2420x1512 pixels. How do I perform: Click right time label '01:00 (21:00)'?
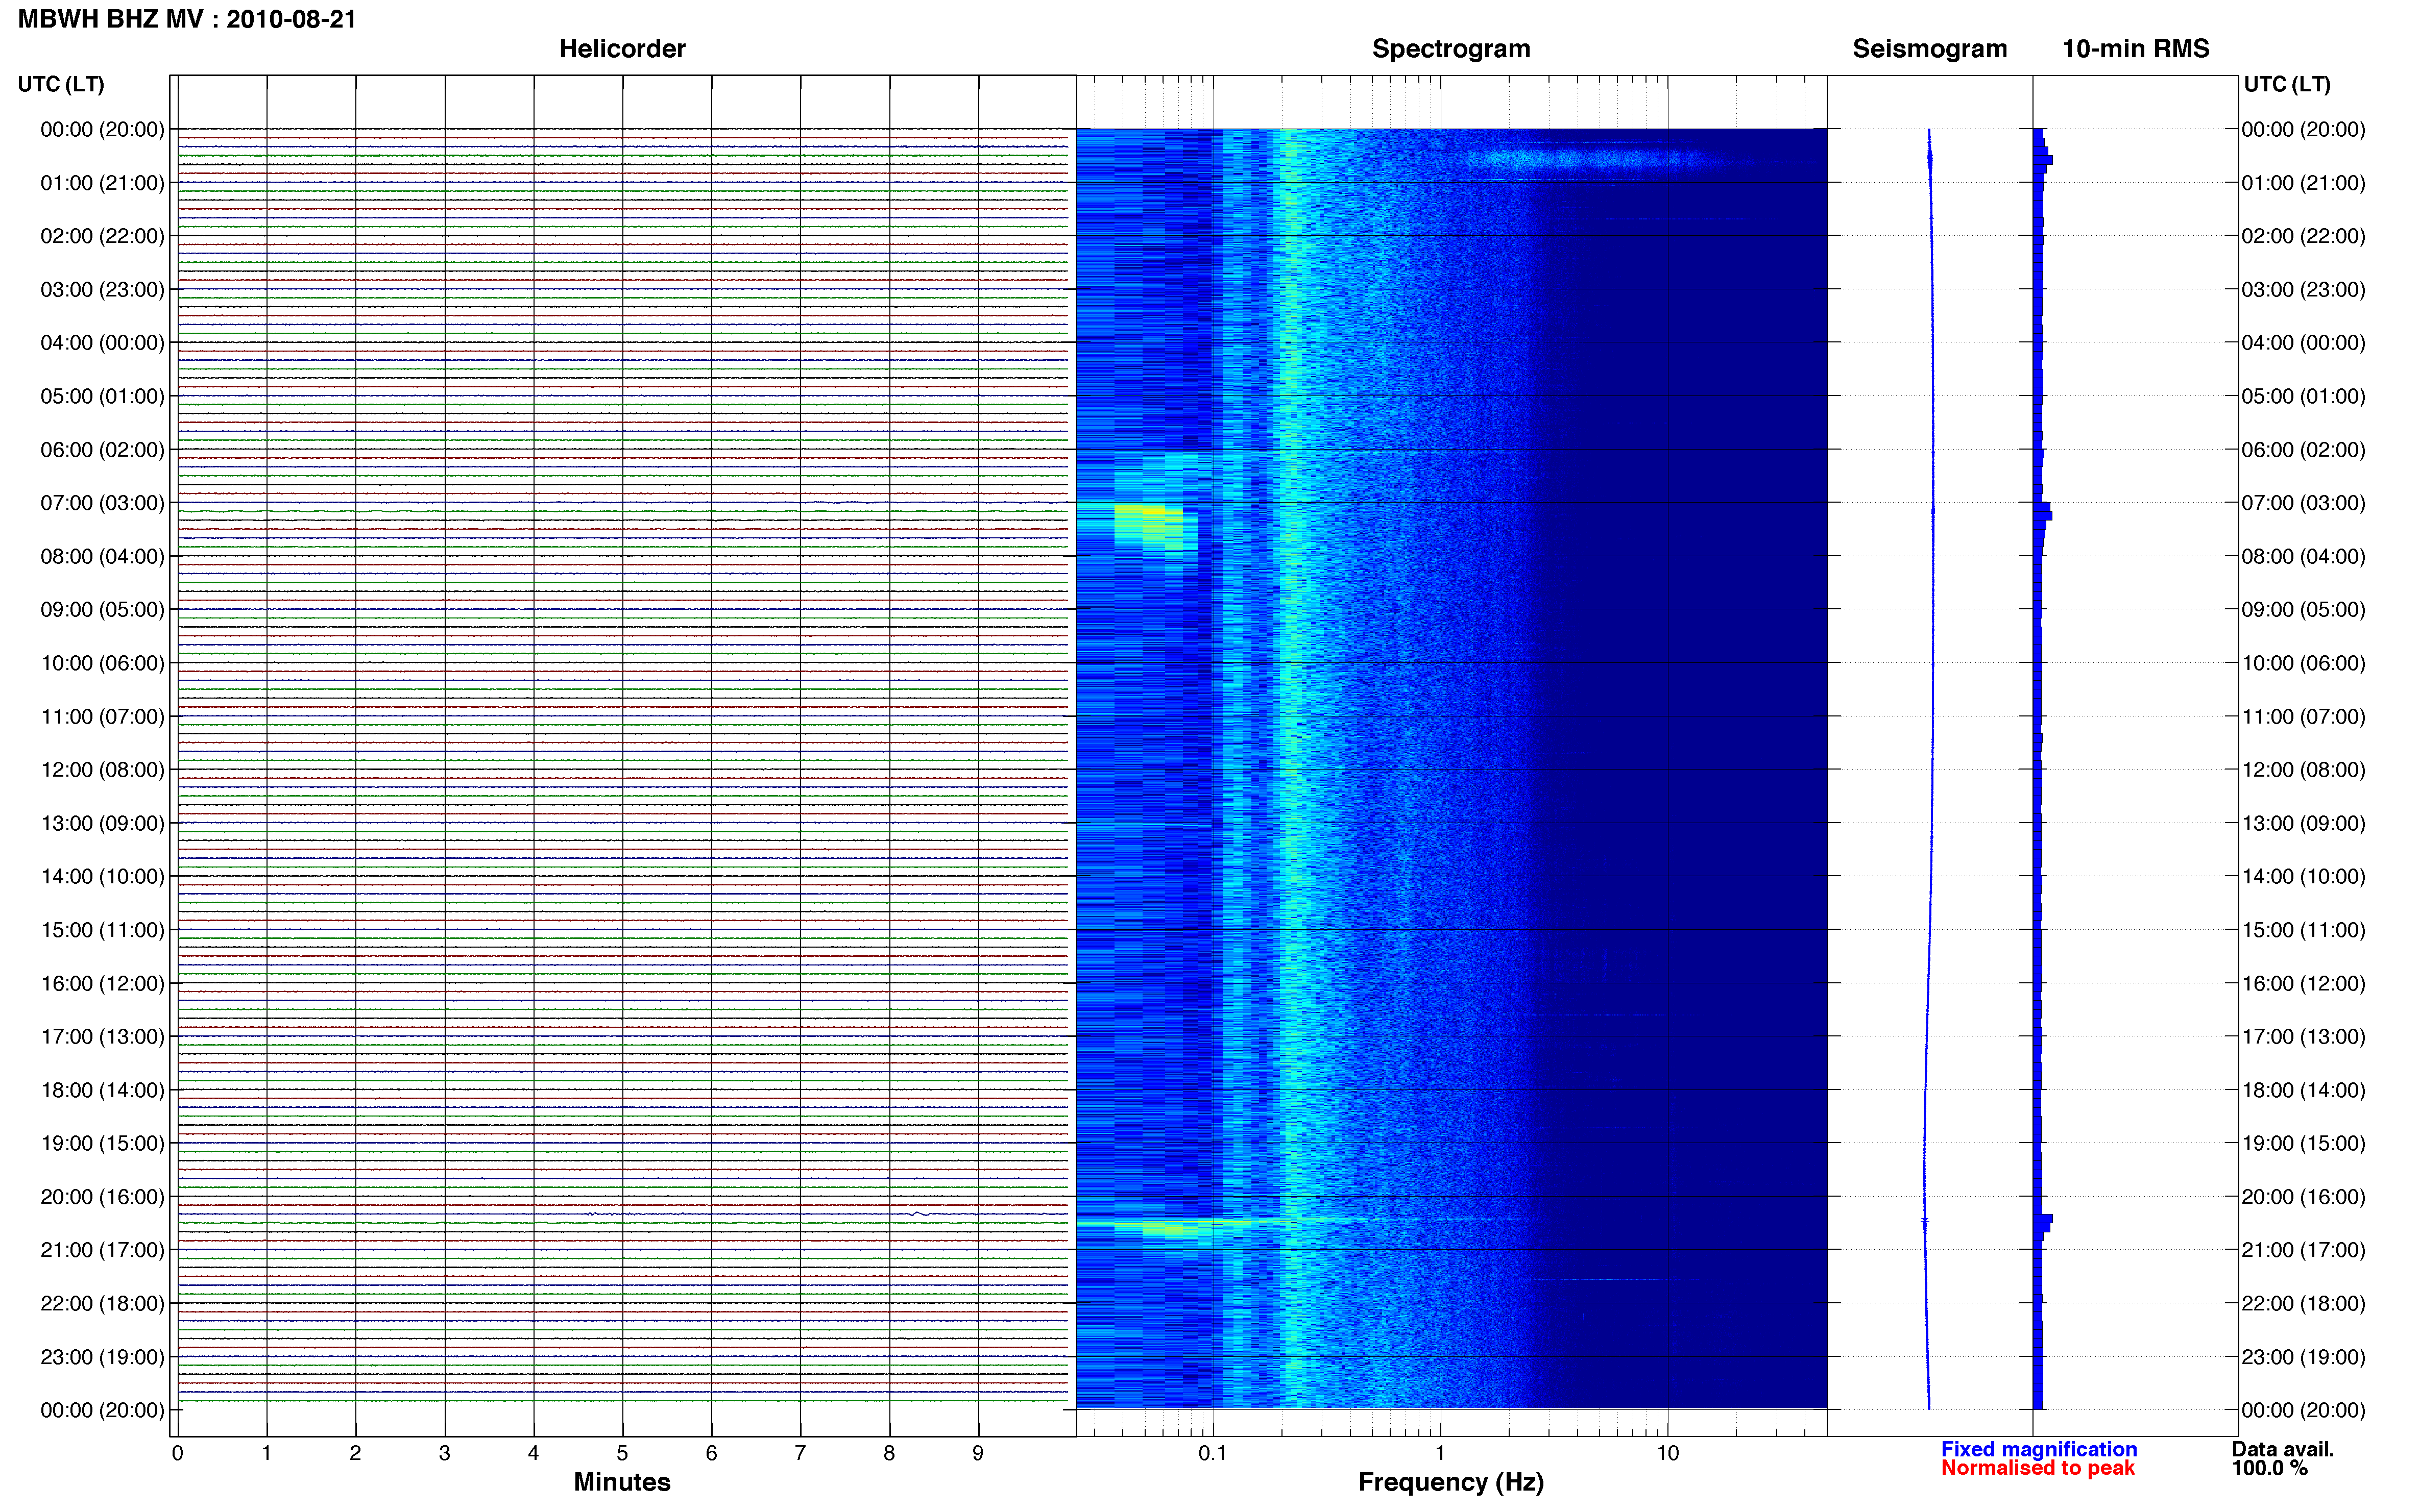2304,183
